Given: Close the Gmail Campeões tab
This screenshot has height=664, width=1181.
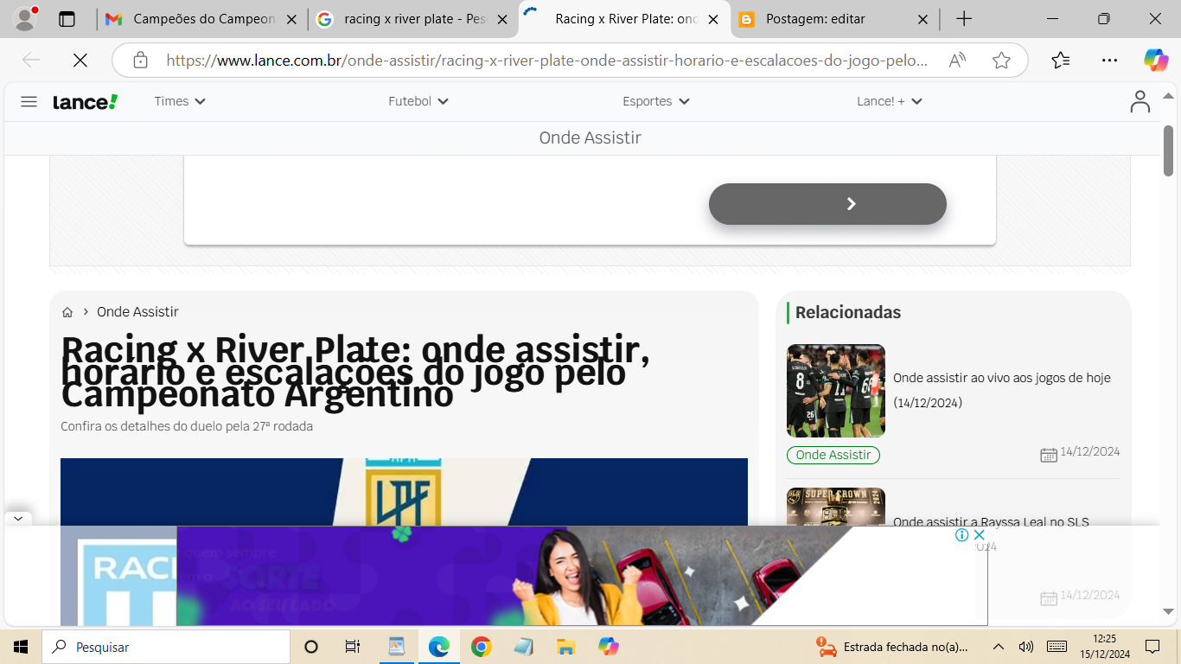Looking at the screenshot, I should (290, 19).
